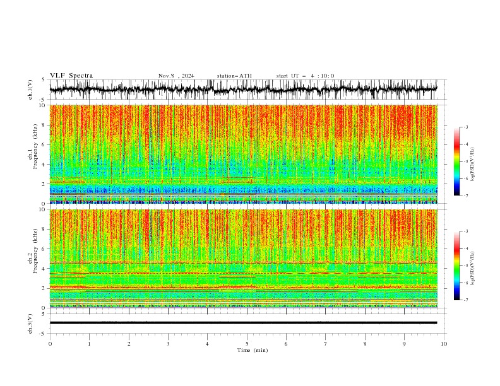Click the 6 tick on the Time axis
Viewport: 500px width, 386px height.
(286, 344)
